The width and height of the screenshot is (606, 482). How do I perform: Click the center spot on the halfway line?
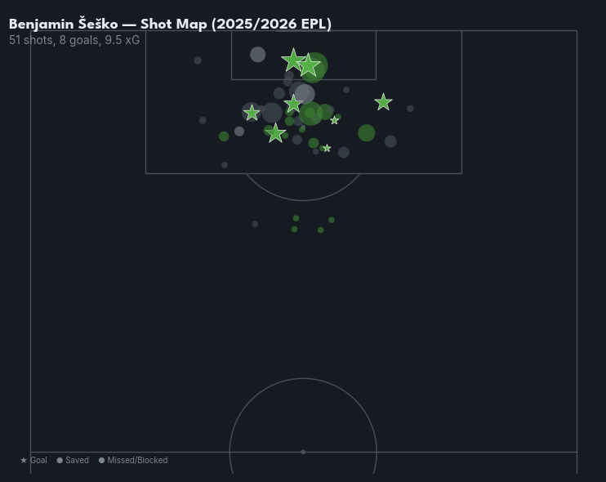303,452
